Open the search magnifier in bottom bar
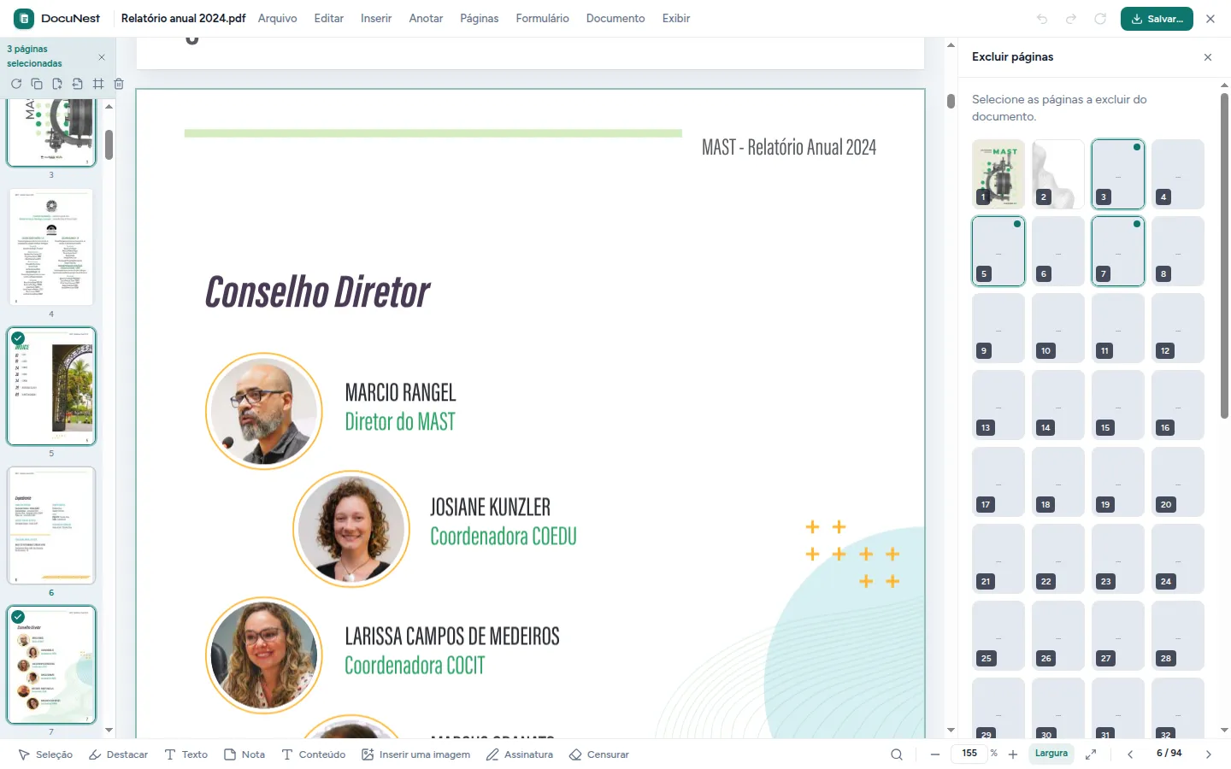The height and width of the screenshot is (769, 1231). 897,754
